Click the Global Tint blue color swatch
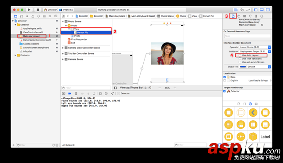 (x=243, y=67)
